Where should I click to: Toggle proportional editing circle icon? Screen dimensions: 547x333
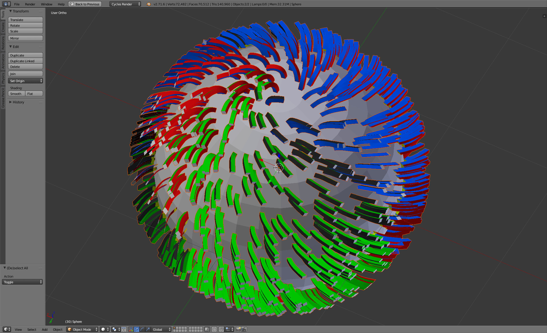click(x=214, y=329)
